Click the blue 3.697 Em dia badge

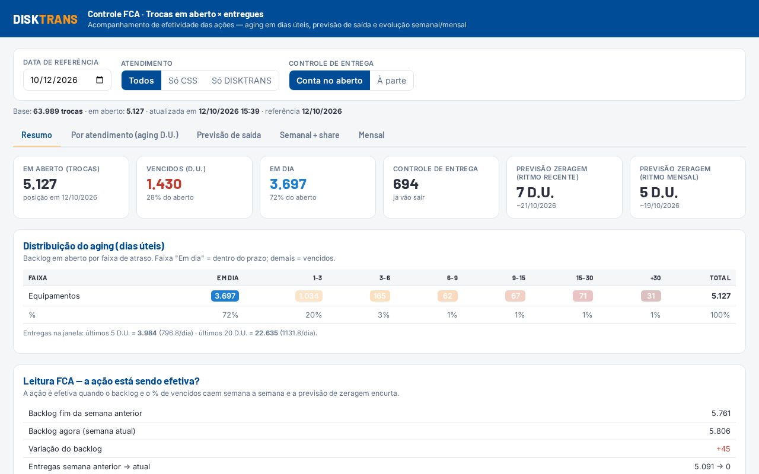[x=225, y=296]
